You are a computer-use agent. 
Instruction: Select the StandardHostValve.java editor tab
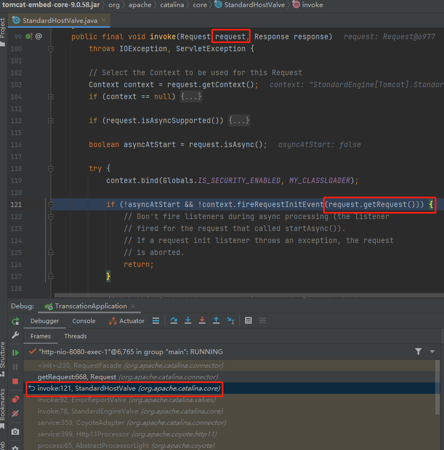(60, 20)
